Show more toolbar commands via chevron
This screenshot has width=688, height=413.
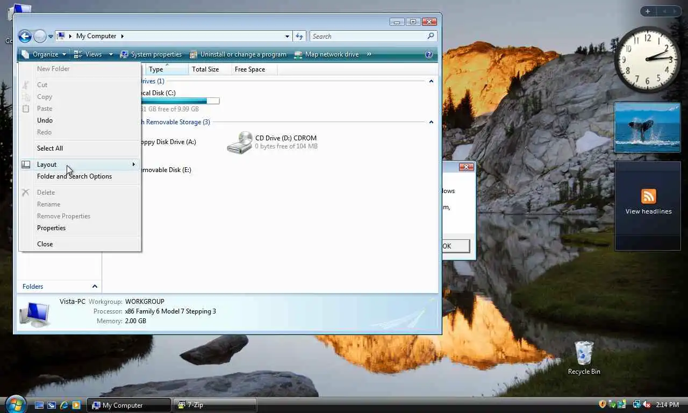[369, 54]
